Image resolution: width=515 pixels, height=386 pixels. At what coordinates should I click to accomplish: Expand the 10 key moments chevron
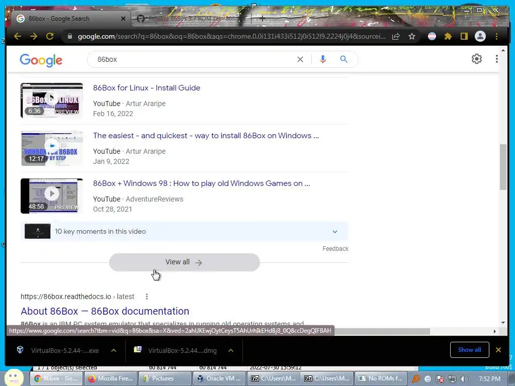[334, 231]
